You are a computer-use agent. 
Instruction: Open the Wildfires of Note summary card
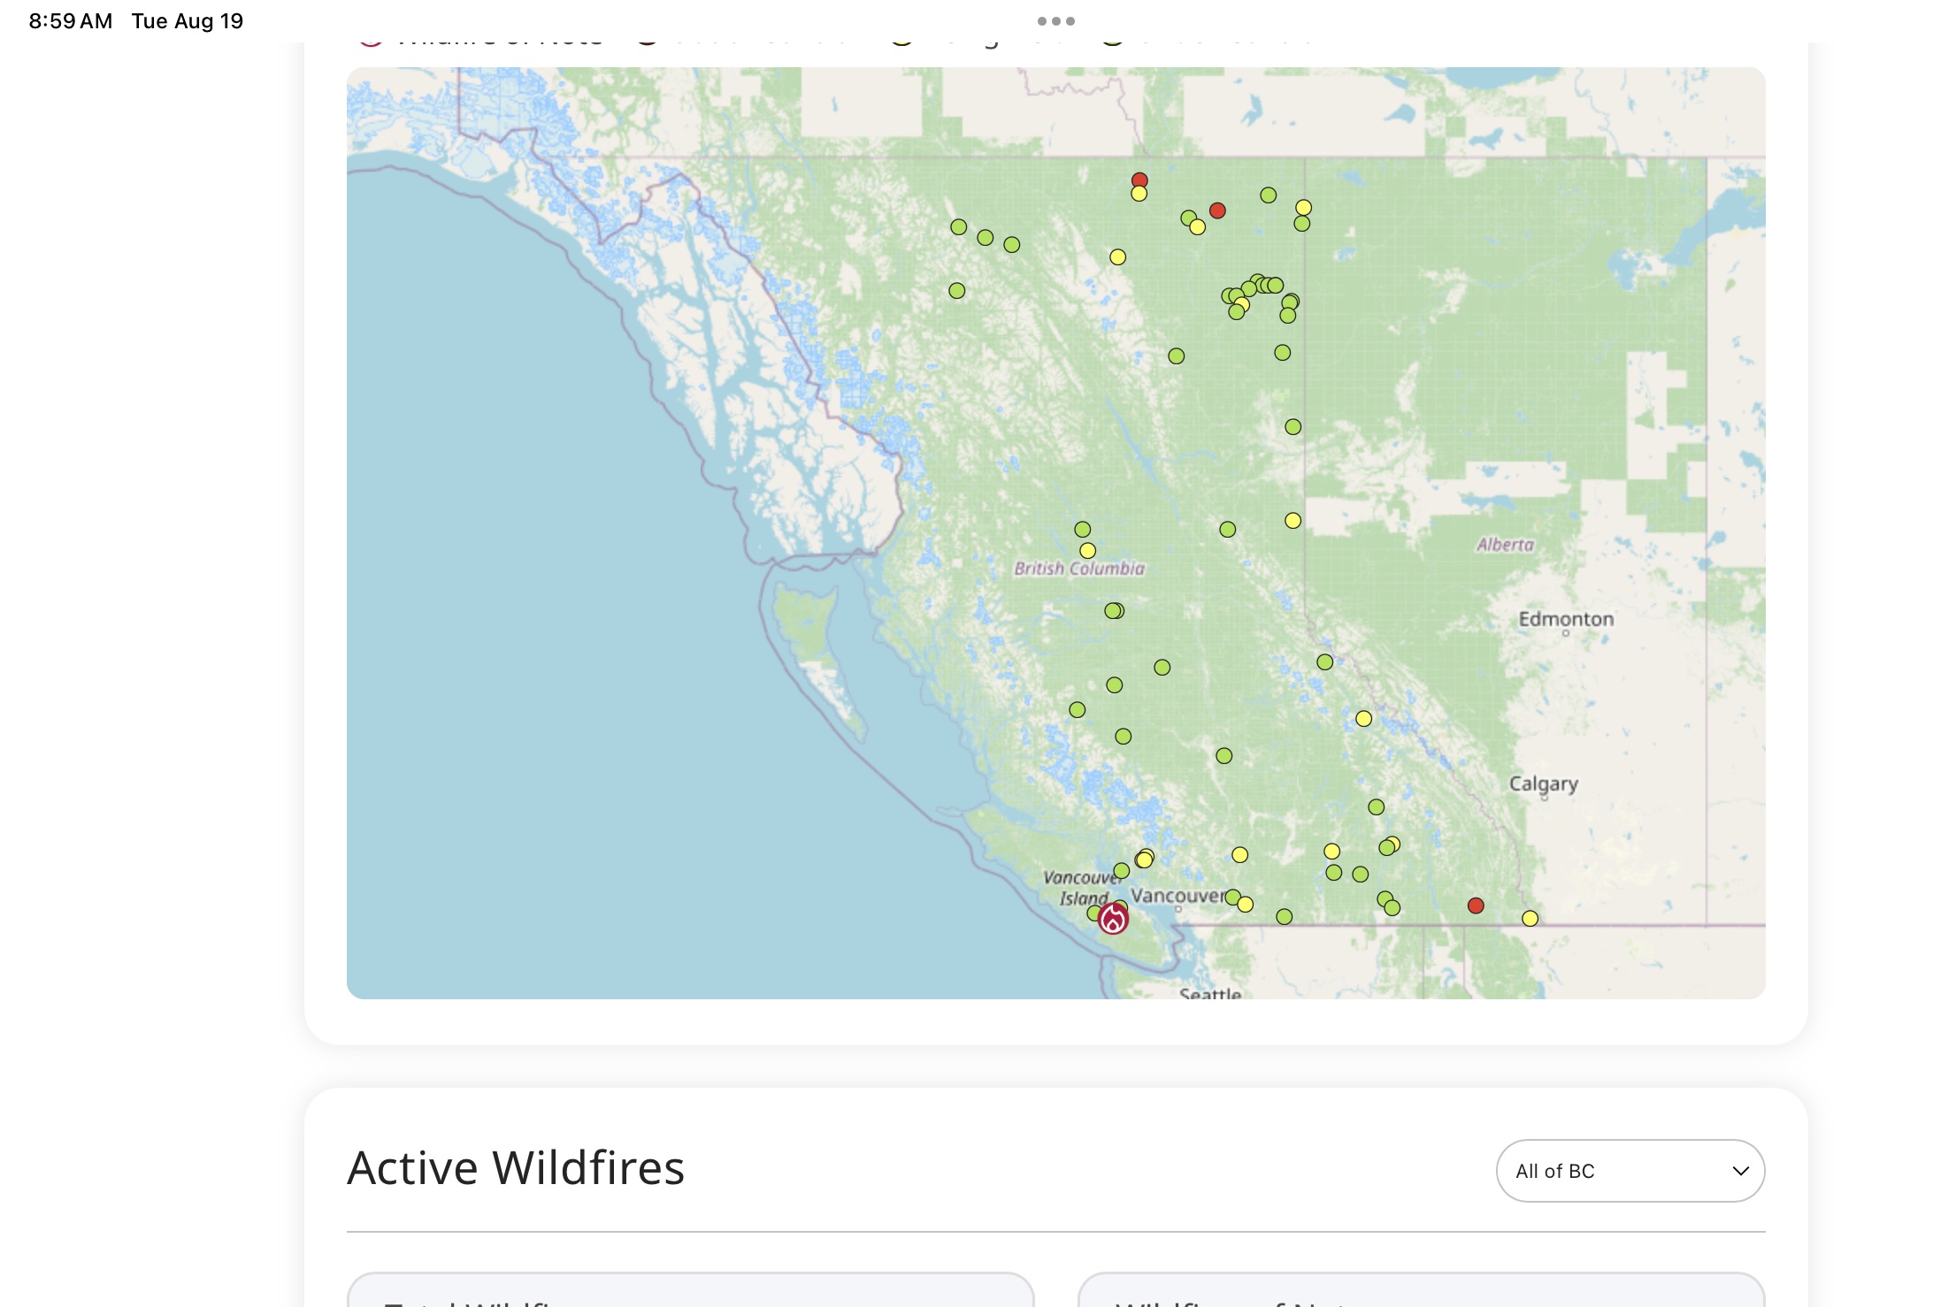click(x=1422, y=1290)
